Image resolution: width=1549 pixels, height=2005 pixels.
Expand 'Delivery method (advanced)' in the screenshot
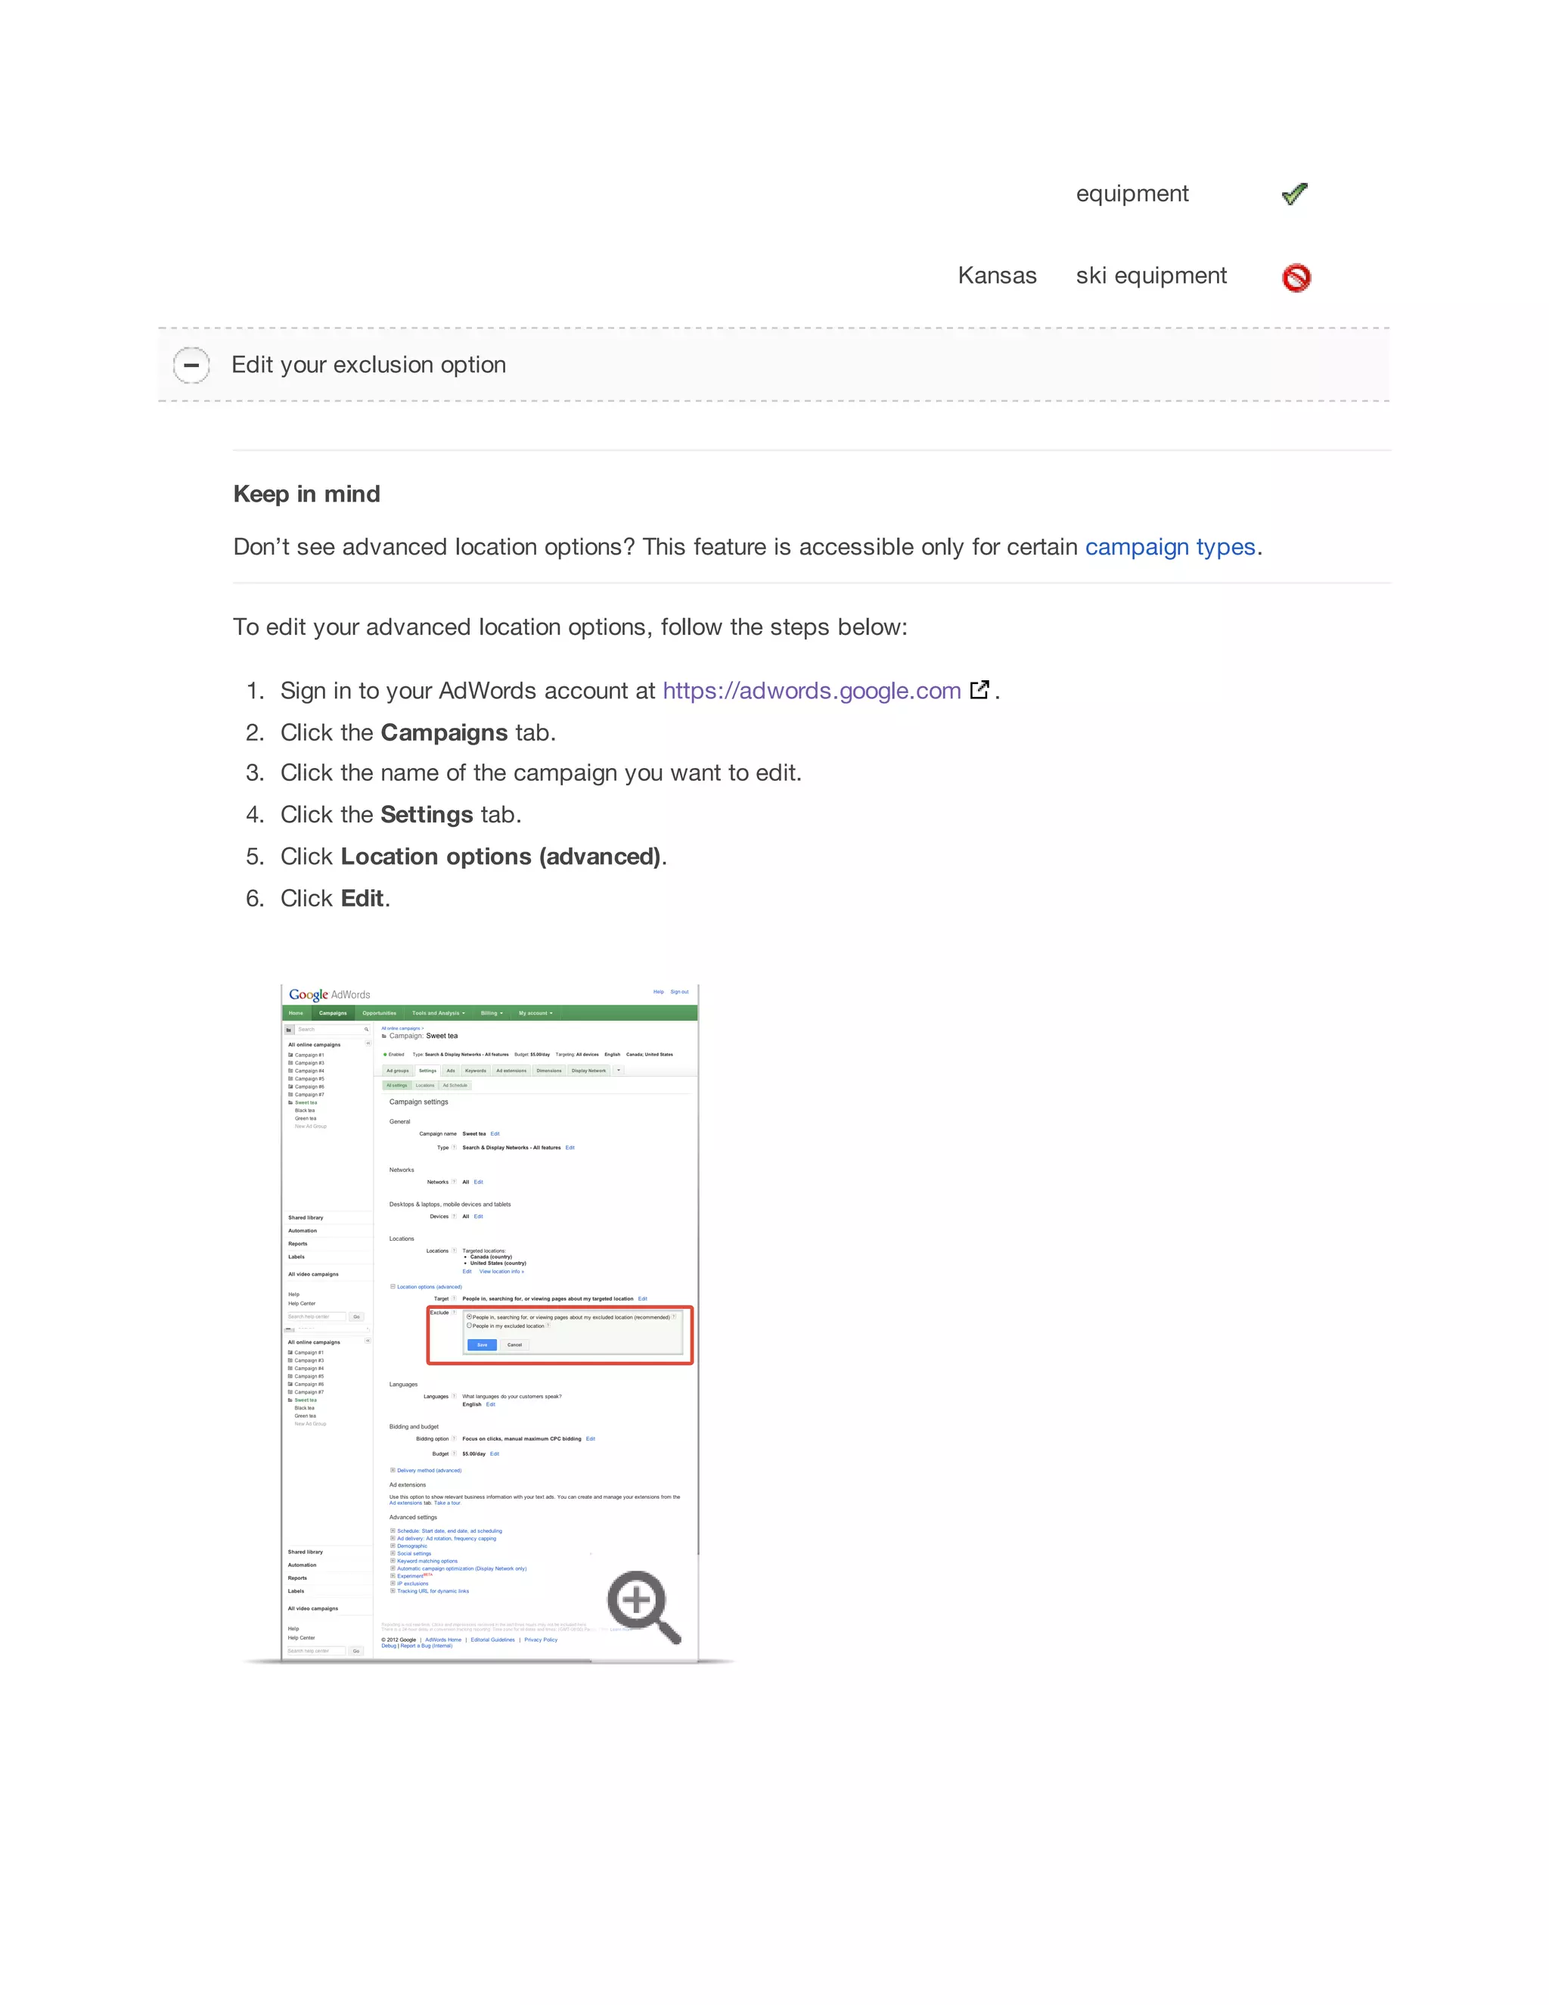coord(393,1470)
